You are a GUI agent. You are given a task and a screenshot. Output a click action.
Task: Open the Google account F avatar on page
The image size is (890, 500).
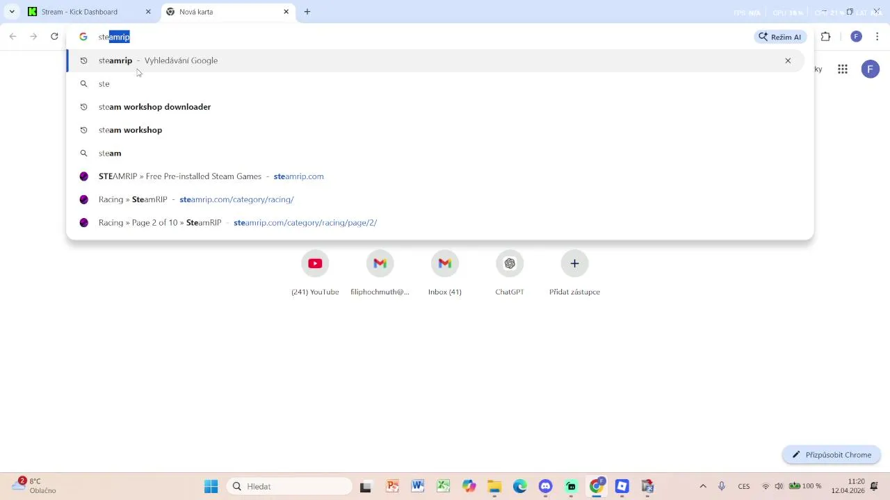pos(871,69)
